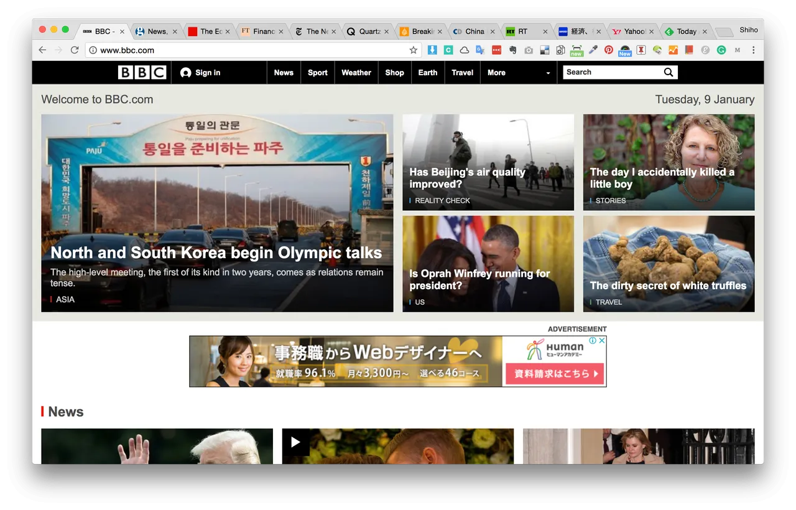Image resolution: width=796 pixels, height=510 pixels.
Task: Click the ASIA category label
Action: (x=65, y=300)
